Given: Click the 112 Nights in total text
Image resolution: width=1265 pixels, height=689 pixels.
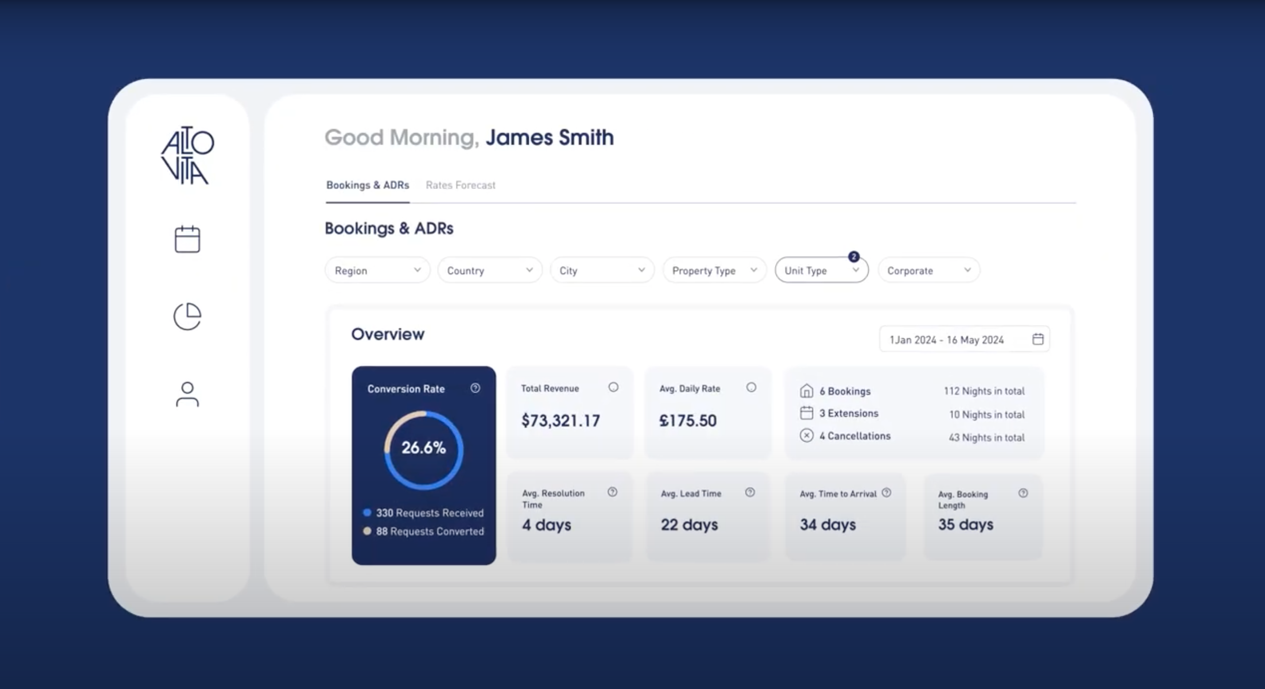Looking at the screenshot, I should [x=984, y=391].
